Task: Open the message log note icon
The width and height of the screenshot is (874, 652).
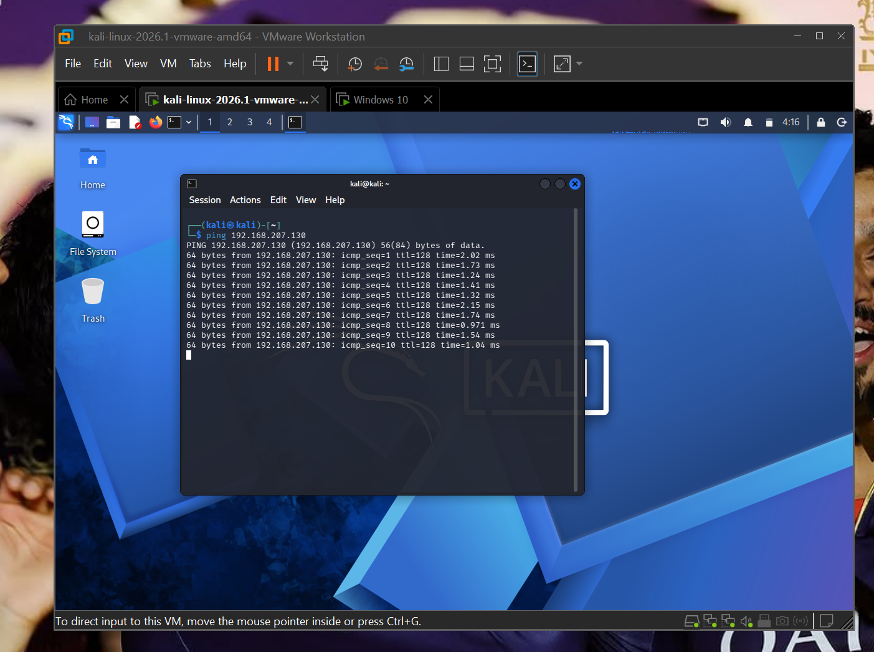Action: (827, 621)
